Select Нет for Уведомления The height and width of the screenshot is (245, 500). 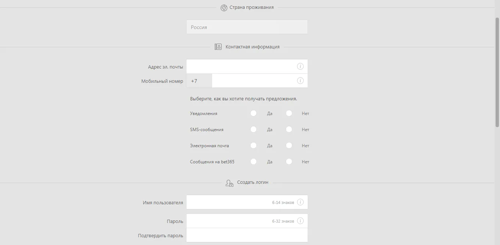click(289, 113)
